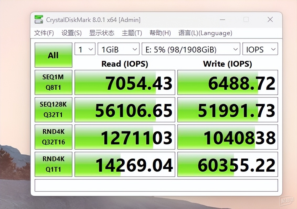Open the 文件(F) menu

(44, 33)
